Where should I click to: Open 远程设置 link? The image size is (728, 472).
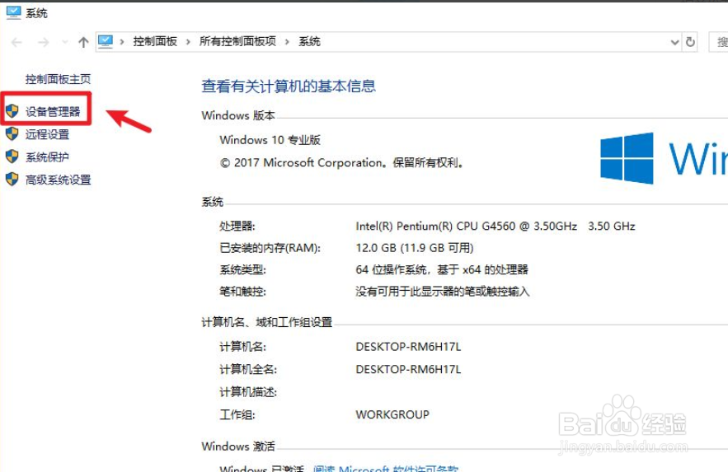47,134
